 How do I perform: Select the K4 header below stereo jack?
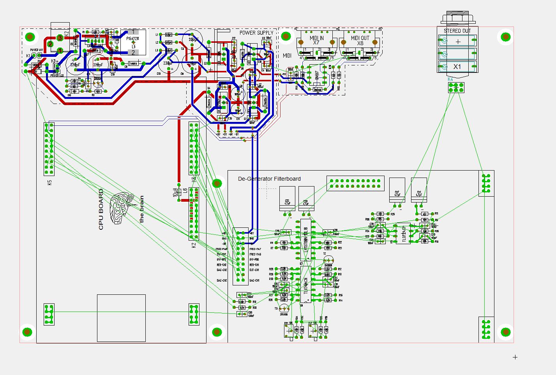point(456,88)
